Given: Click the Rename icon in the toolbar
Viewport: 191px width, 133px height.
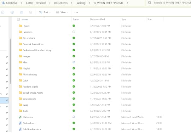Looking at the screenshot, I should (12, 12).
